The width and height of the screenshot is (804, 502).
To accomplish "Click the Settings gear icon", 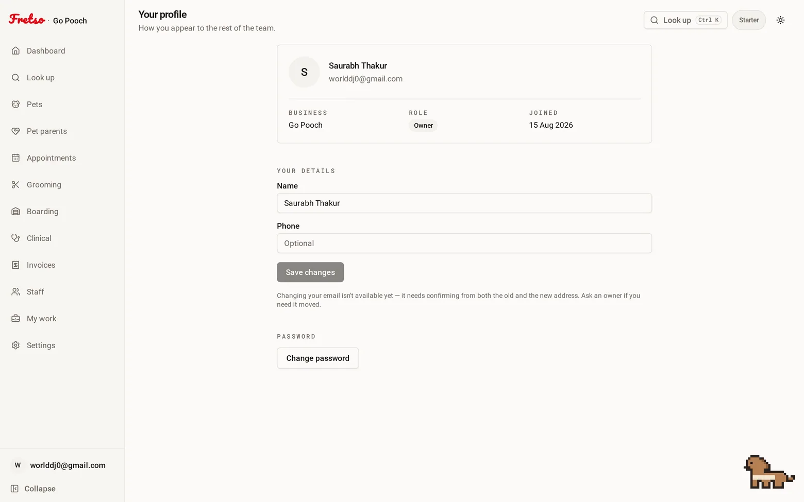I will pos(15,345).
